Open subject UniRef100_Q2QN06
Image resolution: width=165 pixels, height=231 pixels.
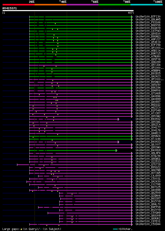148,196
